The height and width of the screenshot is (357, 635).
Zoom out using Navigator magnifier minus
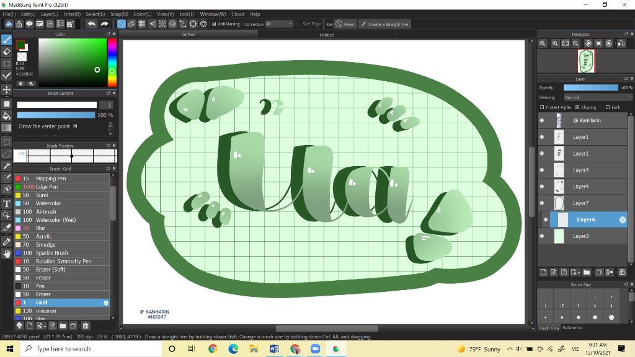(576, 43)
